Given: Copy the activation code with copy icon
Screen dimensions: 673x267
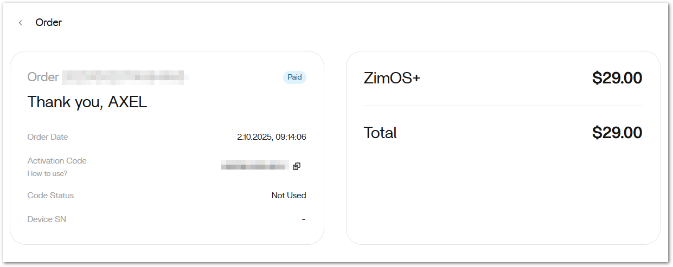Looking at the screenshot, I should coord(296,166).
